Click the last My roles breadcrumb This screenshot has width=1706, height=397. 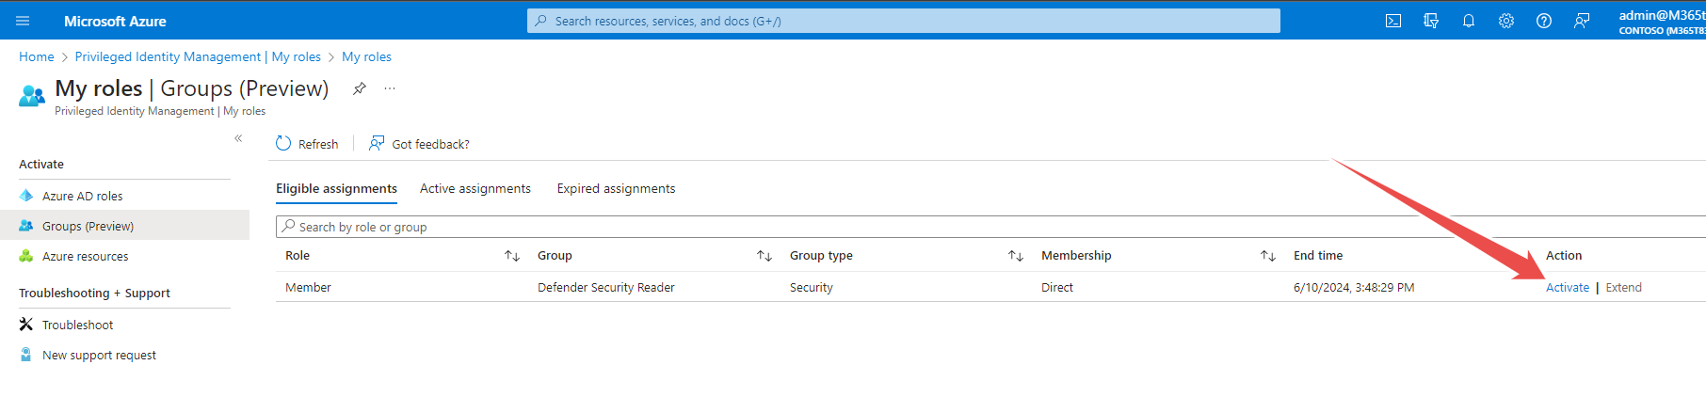[366, 57]
